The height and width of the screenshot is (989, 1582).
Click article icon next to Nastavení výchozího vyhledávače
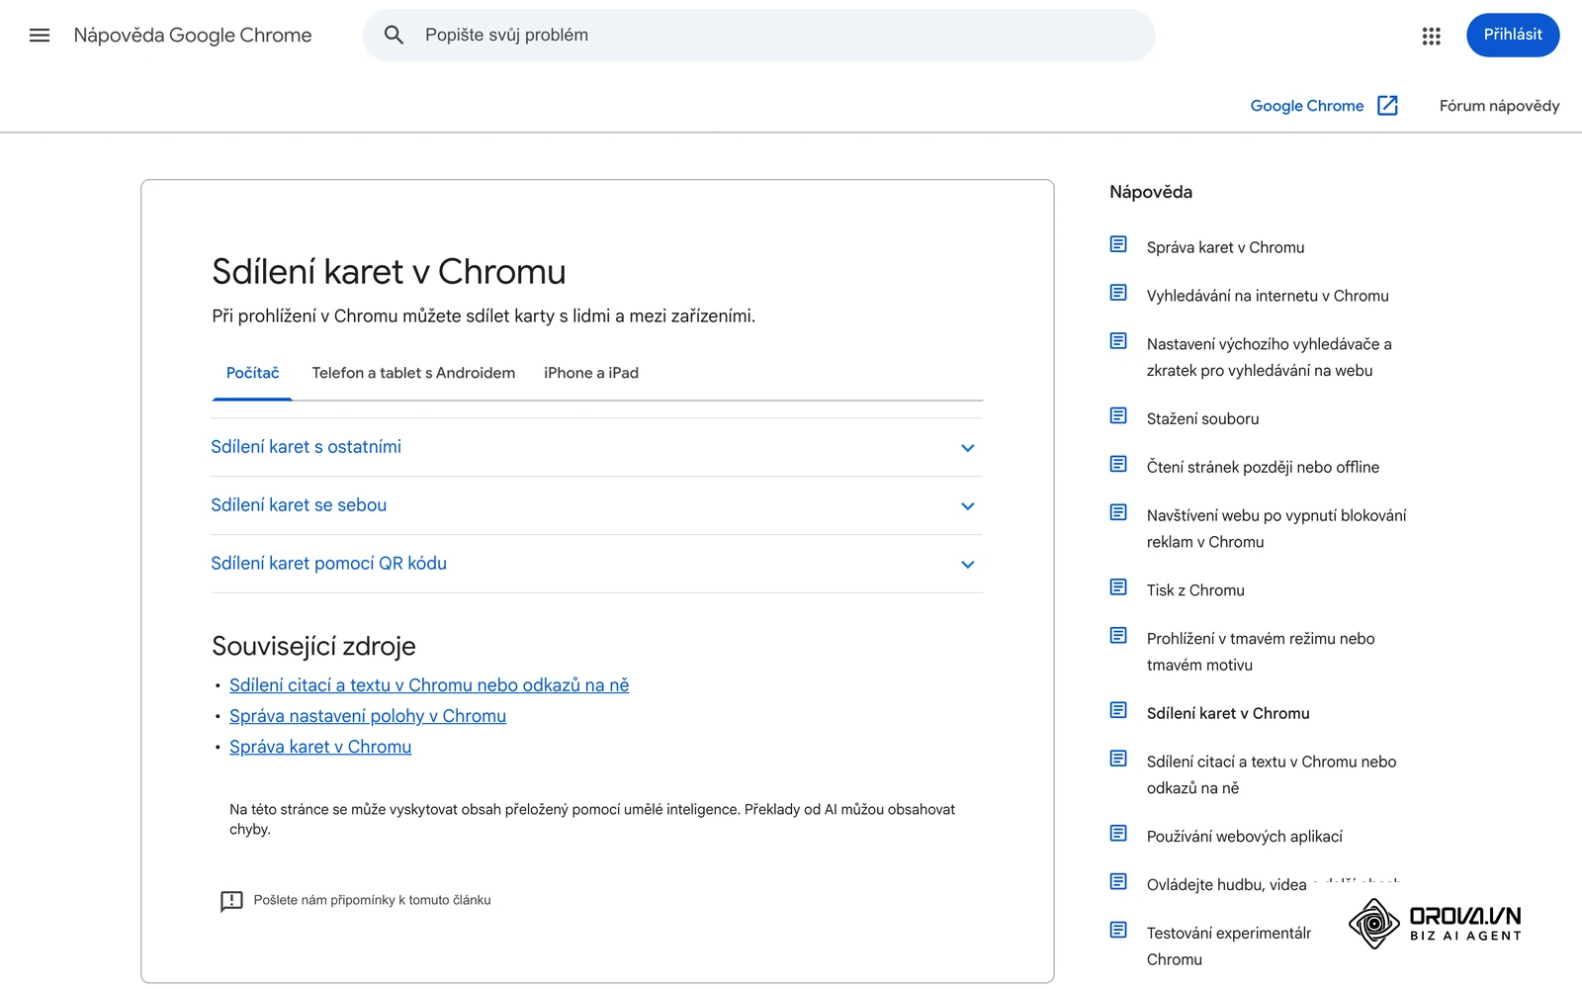point(1118,341)
